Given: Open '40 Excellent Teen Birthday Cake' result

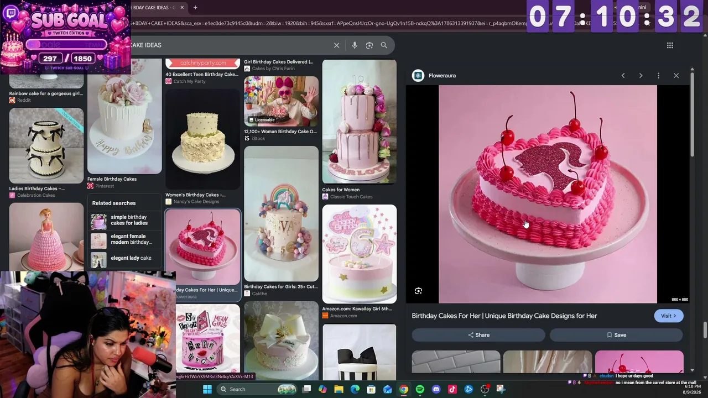Looking at the screenshot, I should point(202,74).
